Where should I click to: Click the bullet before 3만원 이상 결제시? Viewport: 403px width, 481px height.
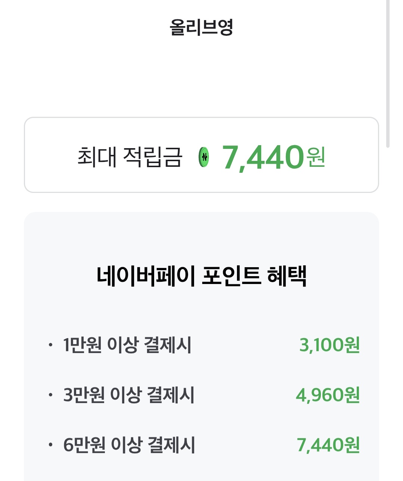click(50, 395)
